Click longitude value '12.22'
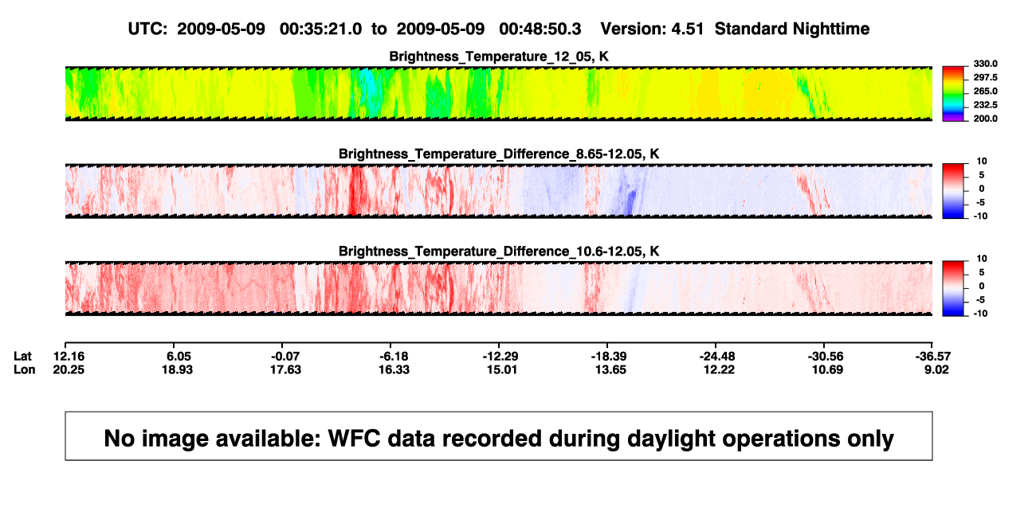 [719, 369]
